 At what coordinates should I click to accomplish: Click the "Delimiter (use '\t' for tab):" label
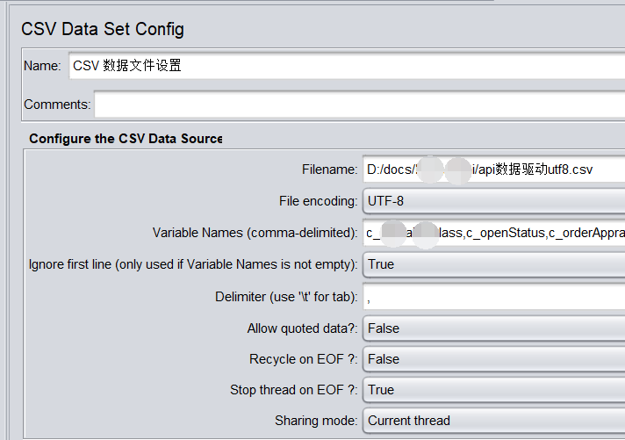286,297
